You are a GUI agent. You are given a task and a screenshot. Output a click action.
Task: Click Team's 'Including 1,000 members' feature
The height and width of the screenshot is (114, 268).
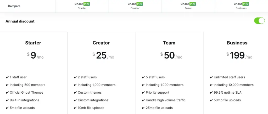165,85
